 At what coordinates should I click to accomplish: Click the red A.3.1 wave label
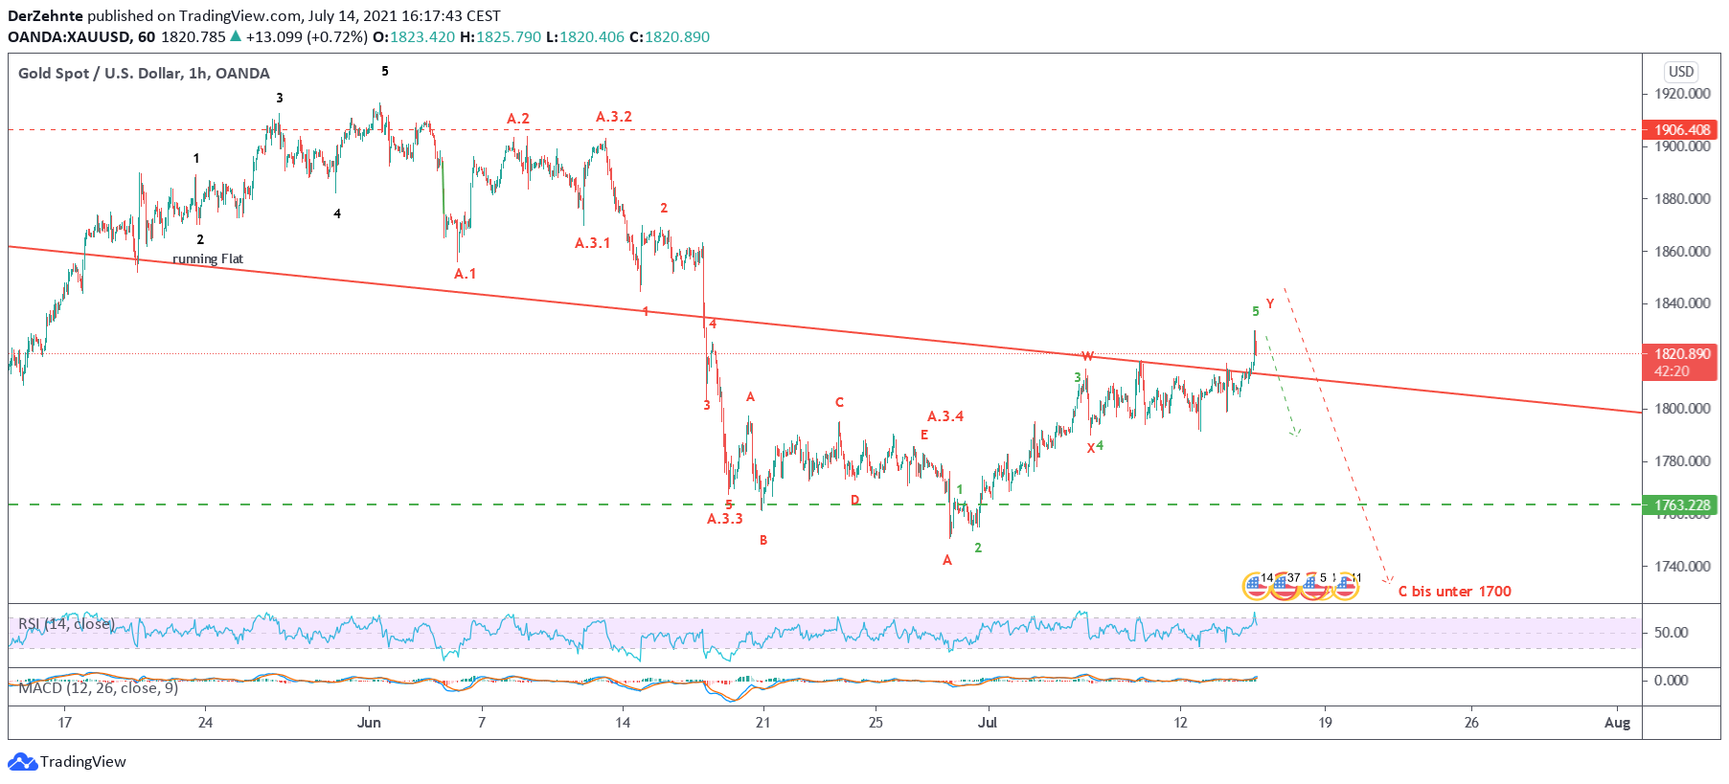593,243
